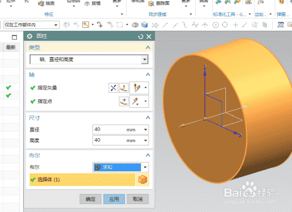292x212 pixels.
Task: Click the 应用 Apply button
Action: coord(114,199)
